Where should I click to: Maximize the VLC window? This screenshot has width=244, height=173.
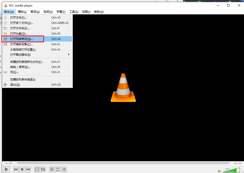coord(228,6)
